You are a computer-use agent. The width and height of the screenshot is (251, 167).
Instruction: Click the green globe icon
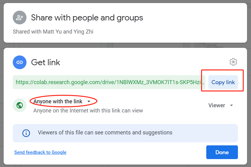coord(19,105)
